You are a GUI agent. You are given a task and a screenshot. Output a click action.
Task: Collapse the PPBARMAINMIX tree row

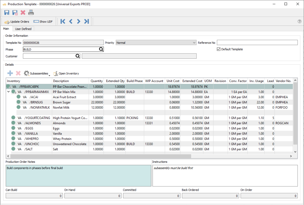(x=8, y=92)
